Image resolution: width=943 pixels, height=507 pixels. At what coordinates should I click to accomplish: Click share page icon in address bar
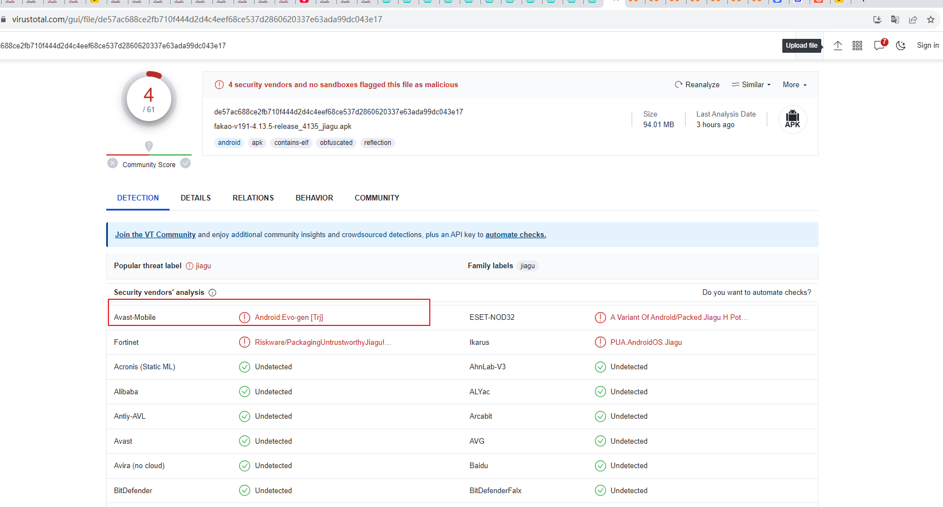913,19
